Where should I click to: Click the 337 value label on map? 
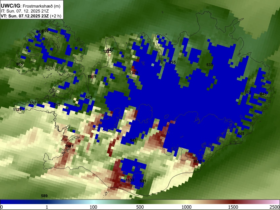(x=33, y=103)
